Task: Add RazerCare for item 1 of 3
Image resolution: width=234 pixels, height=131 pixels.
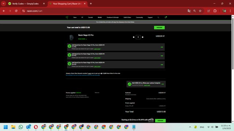Action: 162,47
